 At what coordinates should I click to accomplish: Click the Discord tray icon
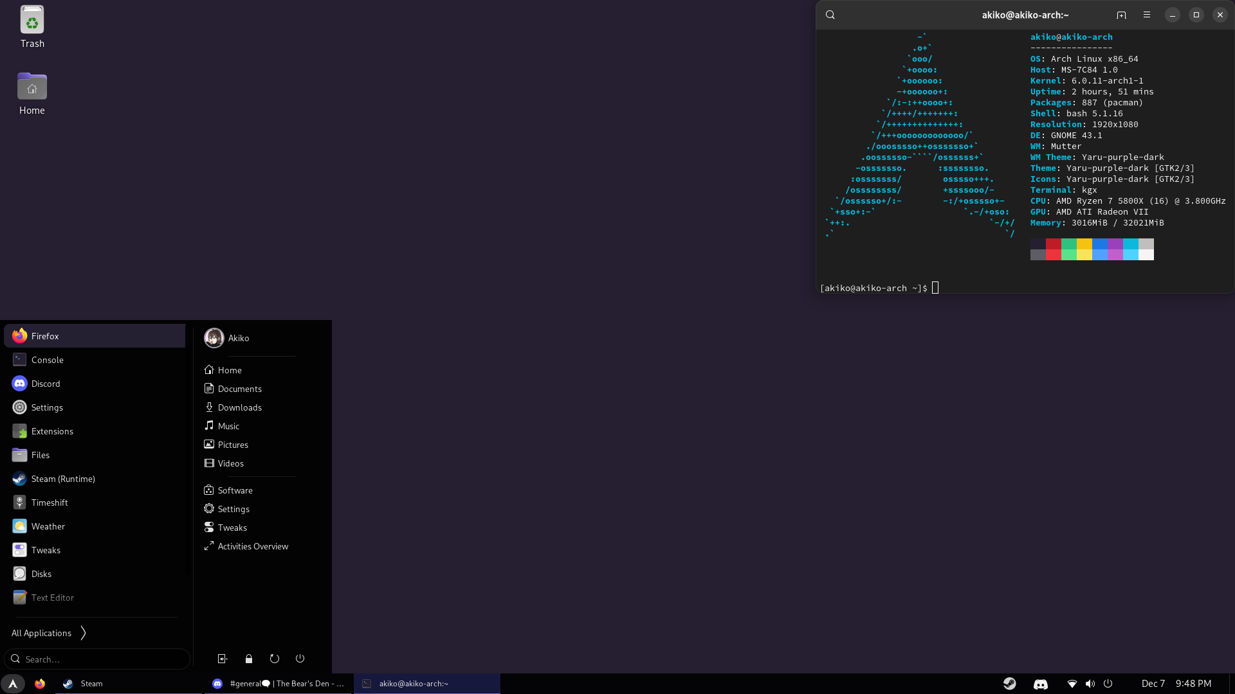(x=1041, y=684)
